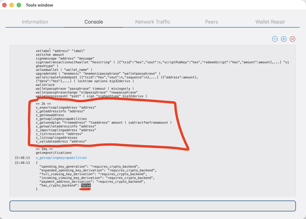Click the walletprocesspsbt "psbt" line
This screenshot has width=306, height=219.
(x=92, y=96)
